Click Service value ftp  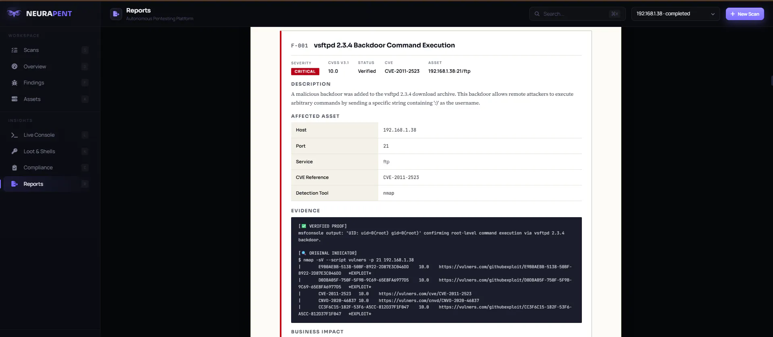pos(386,162)
